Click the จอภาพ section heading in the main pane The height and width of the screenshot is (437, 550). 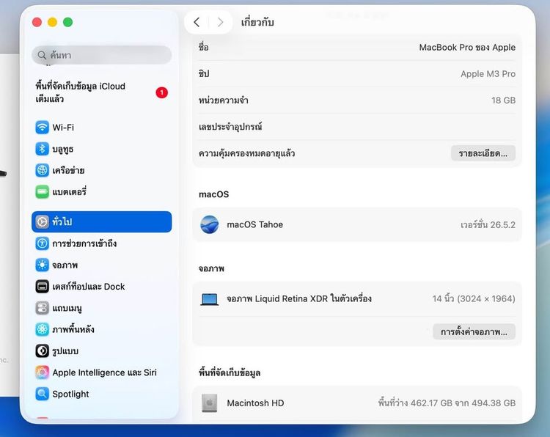point(211,268)
